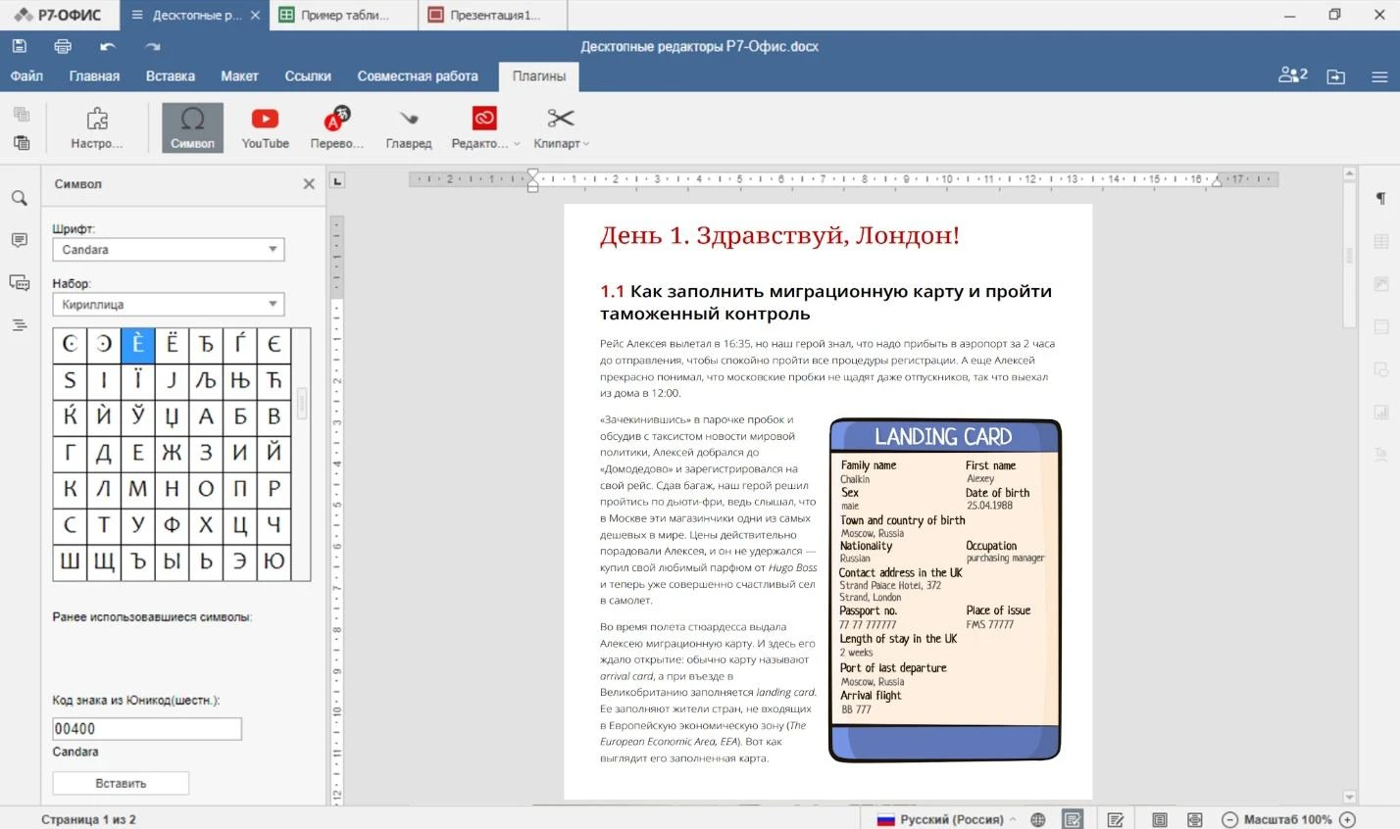Open the plugin settings (Настро...) button

97,127
